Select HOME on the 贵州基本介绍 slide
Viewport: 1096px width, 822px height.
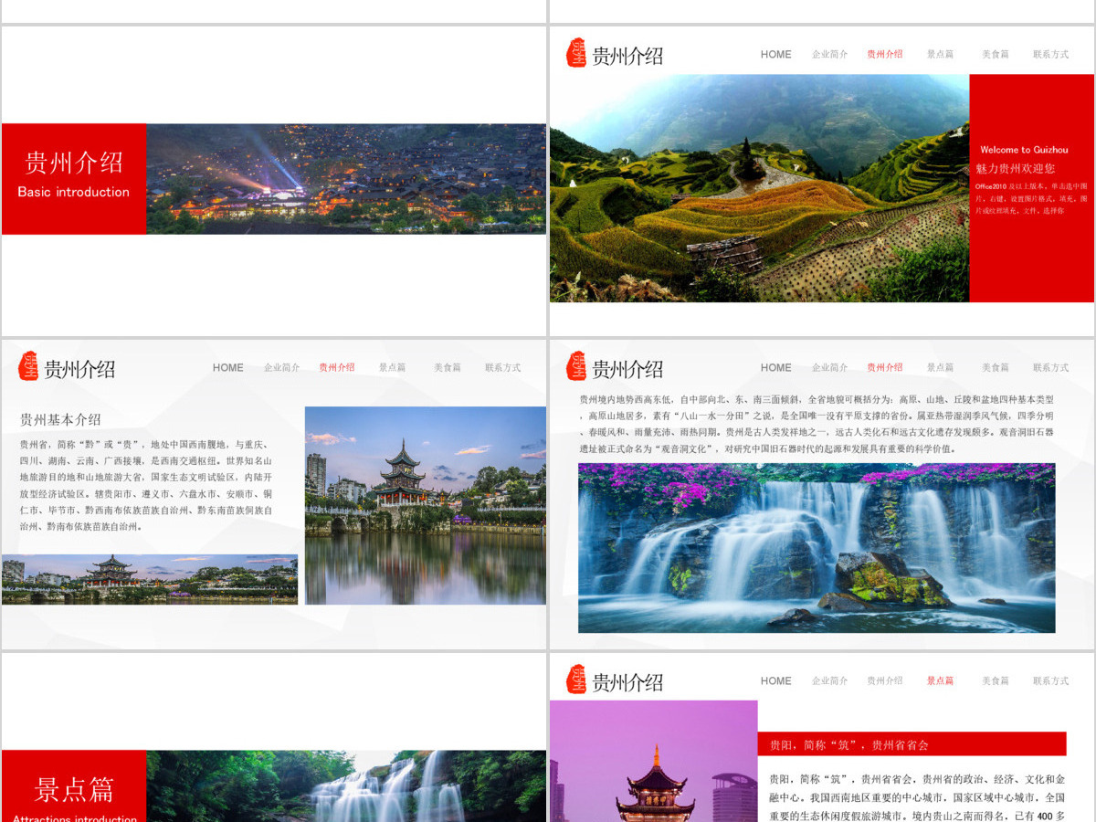click(x=228, y=367)
